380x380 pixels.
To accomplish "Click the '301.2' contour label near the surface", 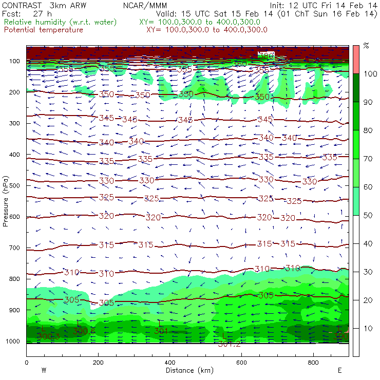I will point(229,344).
